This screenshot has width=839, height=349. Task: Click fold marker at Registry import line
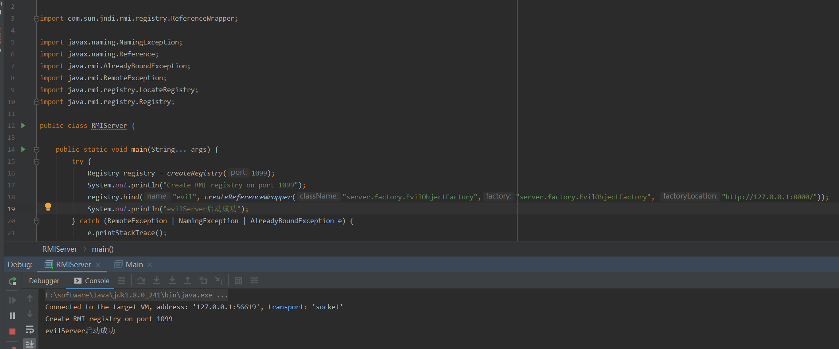37,102
